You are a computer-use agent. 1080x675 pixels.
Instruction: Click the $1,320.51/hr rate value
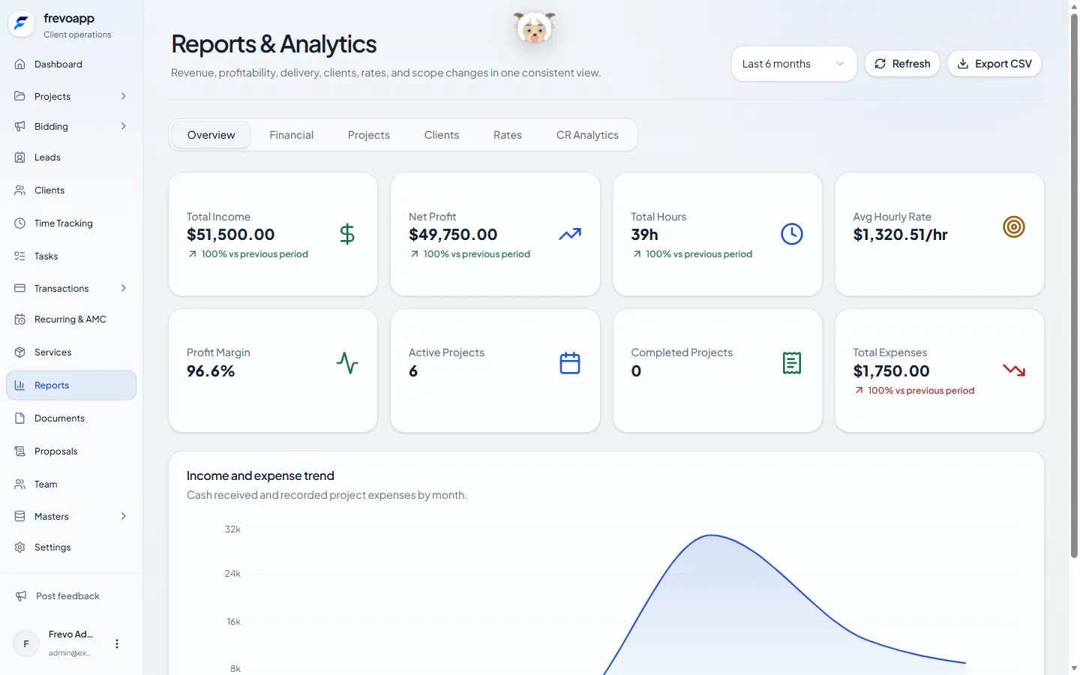(x=900, y=235)
